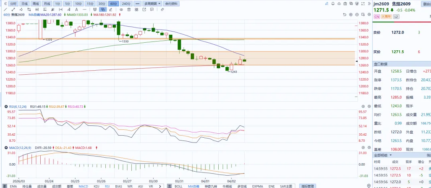Screen dimensions: 431x188
Task: Delete all drawings with trash icon
Action: point(129,9)
